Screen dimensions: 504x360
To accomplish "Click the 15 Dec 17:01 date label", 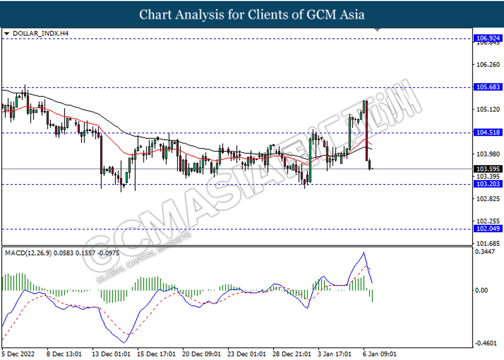I will pyautogui.click(x=156, y=354).
